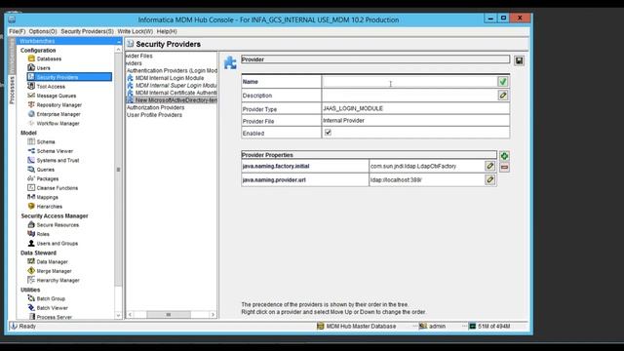The width and height of the screenshot is (624, 351).
Task: Open the Security Providers menu
Action: coord(87,31)
